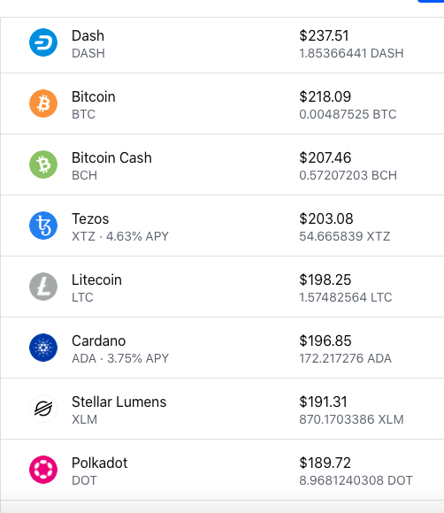Image resolution: width=444 pixels, height=513 pixels.
Task: Click the Stellar Lumens rocket icon
Action: [x=43, y=409]
